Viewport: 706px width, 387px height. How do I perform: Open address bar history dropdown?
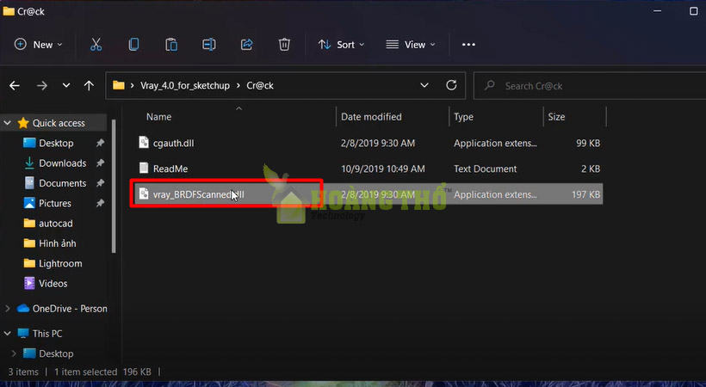click(424, 85)
